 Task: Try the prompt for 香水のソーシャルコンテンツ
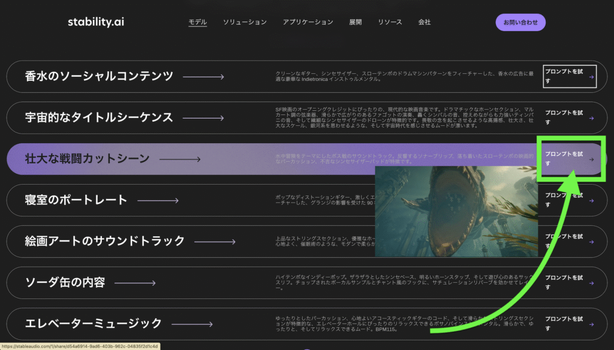pyautogui.click(x=569, y=77)
